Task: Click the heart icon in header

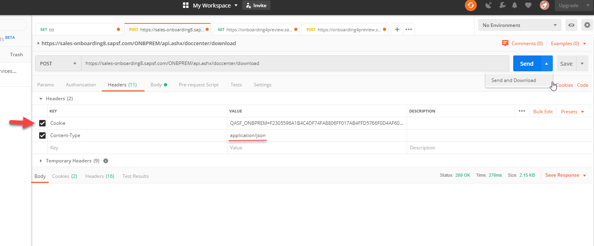Action: pyautogui.click(x=528, y=6)
